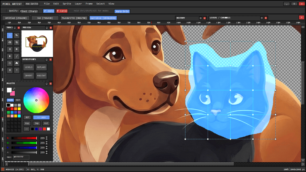Minimize the Tools panel

[15, 28]
